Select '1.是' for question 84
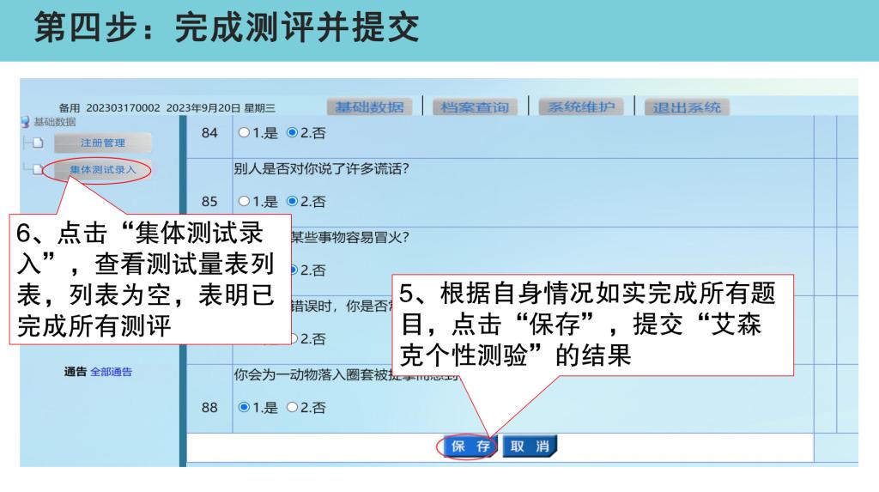 (244, 133)
